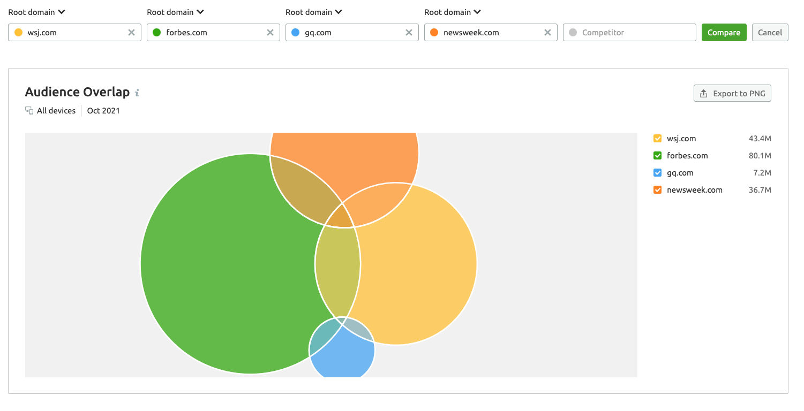The image size is (804, 411).
Task: Click the 36.7M value for newsweek.com
Action: point(760,190)
